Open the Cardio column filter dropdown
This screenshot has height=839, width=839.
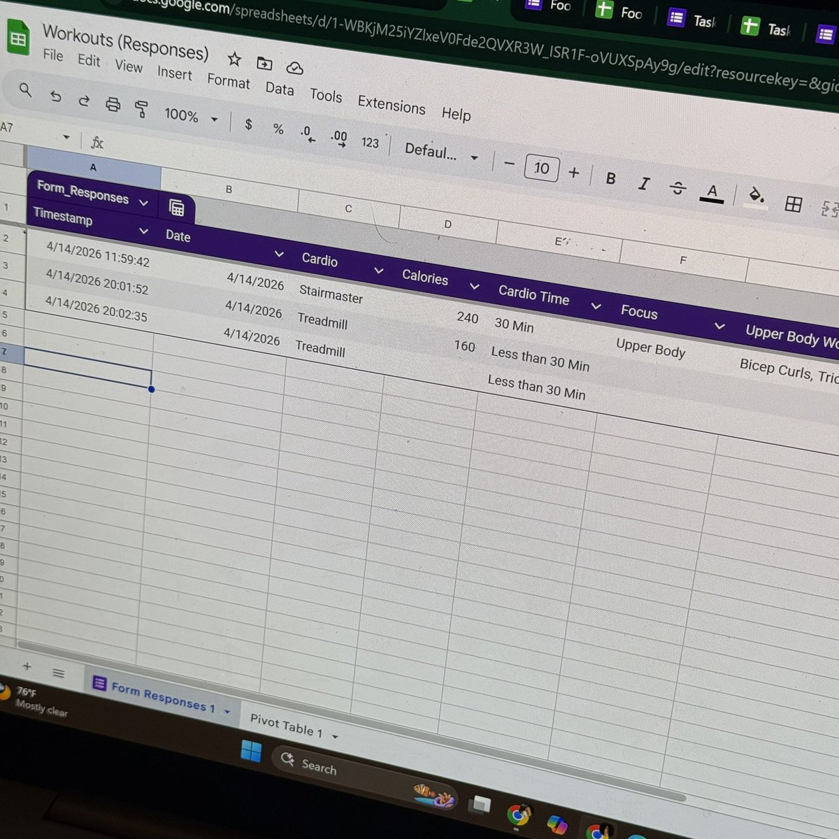pos(378,271)
